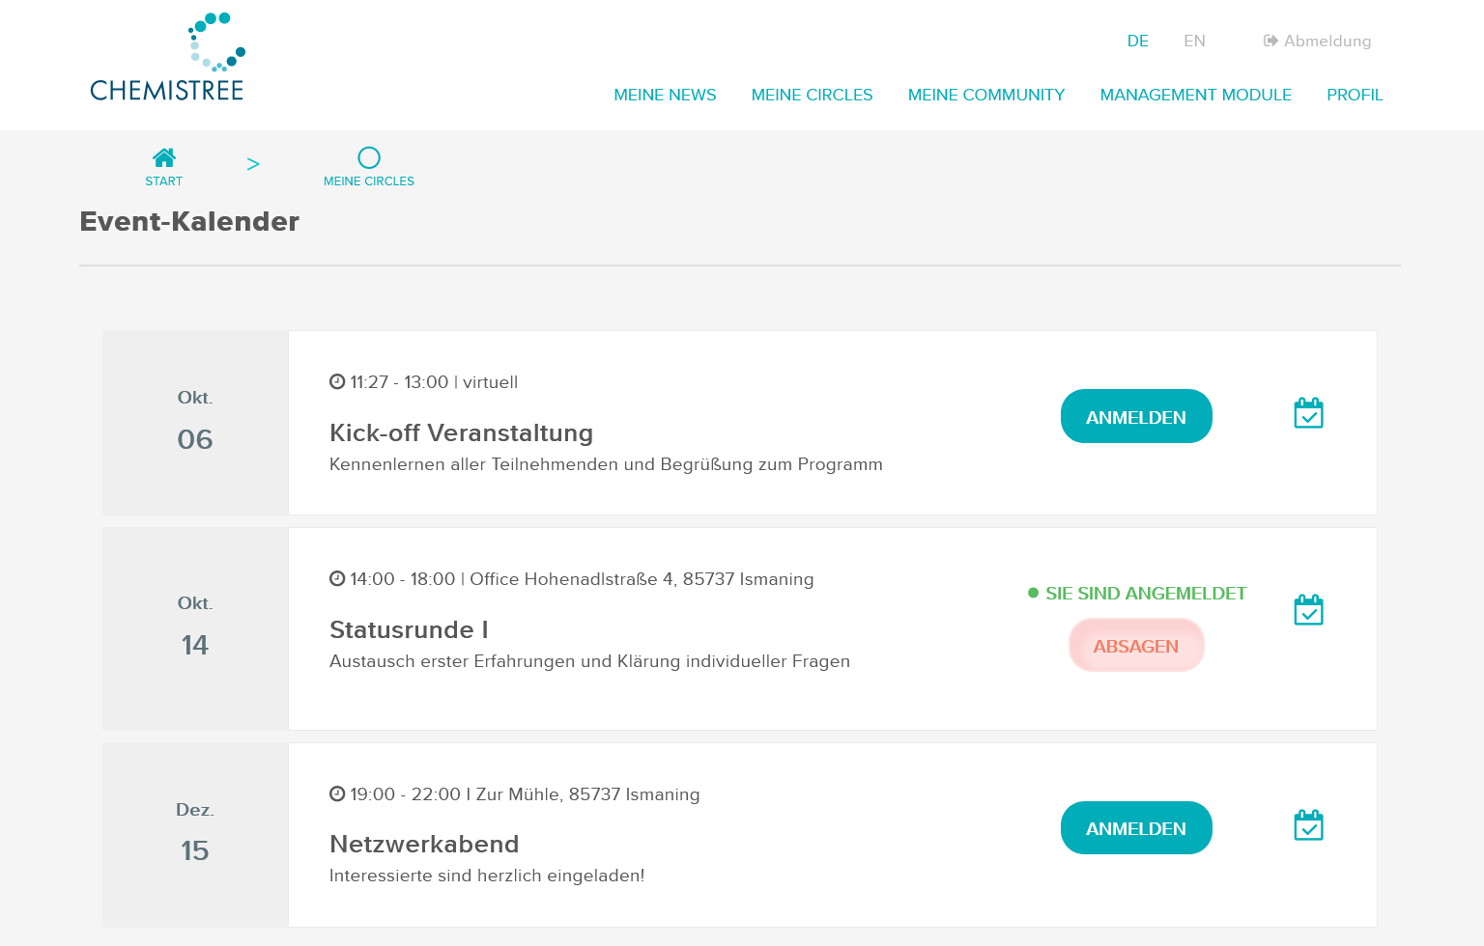The width and height of the screenshot is (1484, 946).
Task: Click the calendar icon next to Statusrunde I
Action: tap(1308, 609)
